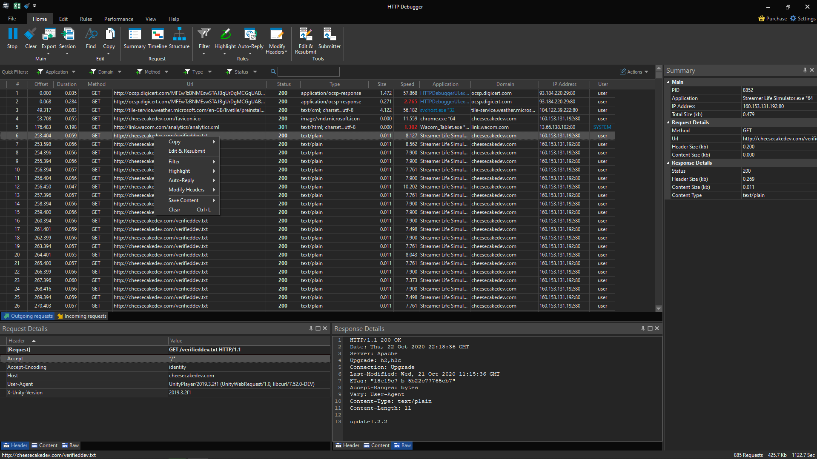Open the Actions dropdown
817x459 pixels.
pos(634,72)
